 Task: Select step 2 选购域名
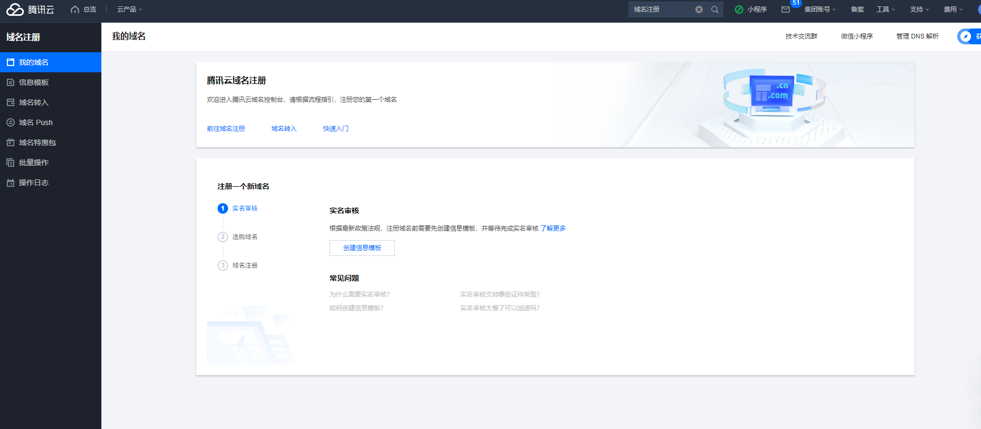(238, 237)
